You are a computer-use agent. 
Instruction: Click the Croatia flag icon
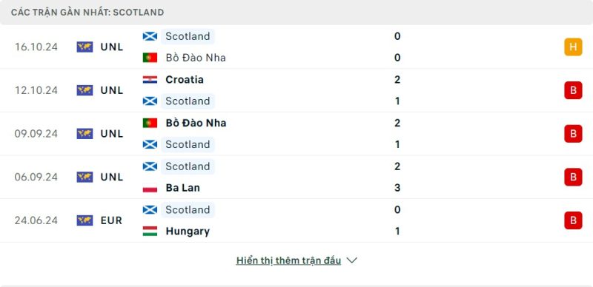[x=150, y=80]
